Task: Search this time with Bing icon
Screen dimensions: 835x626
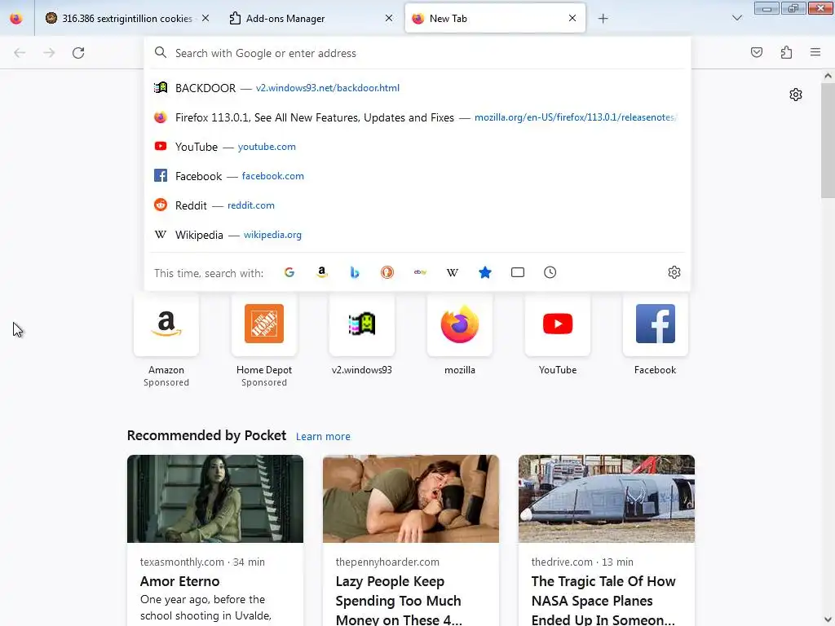Action: click(355, 272)
